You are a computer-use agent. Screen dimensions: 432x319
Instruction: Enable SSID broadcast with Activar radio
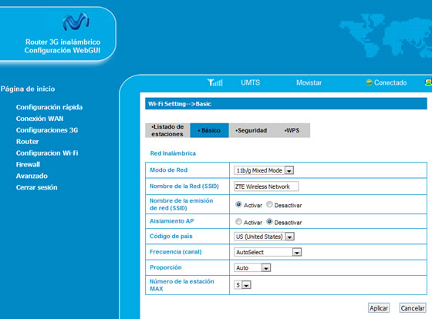238,204
